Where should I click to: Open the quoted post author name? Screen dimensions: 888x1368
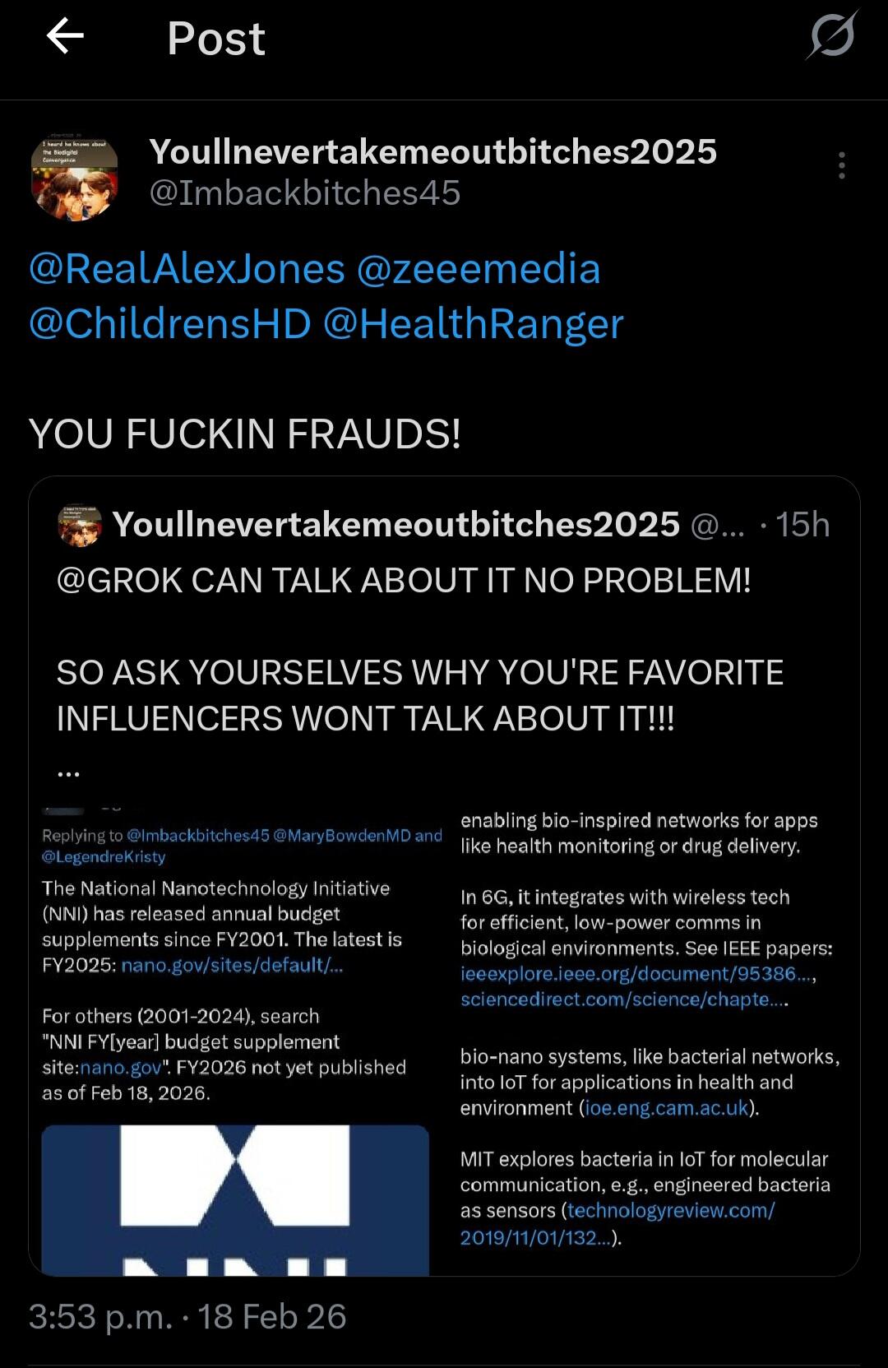click(x=395, y=525)
